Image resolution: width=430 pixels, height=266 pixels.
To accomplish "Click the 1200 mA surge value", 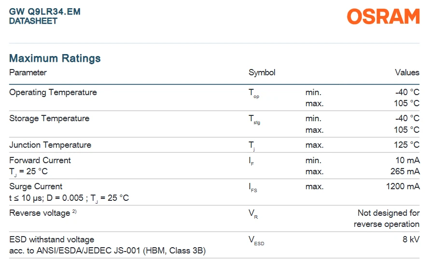I will [403, 186].
